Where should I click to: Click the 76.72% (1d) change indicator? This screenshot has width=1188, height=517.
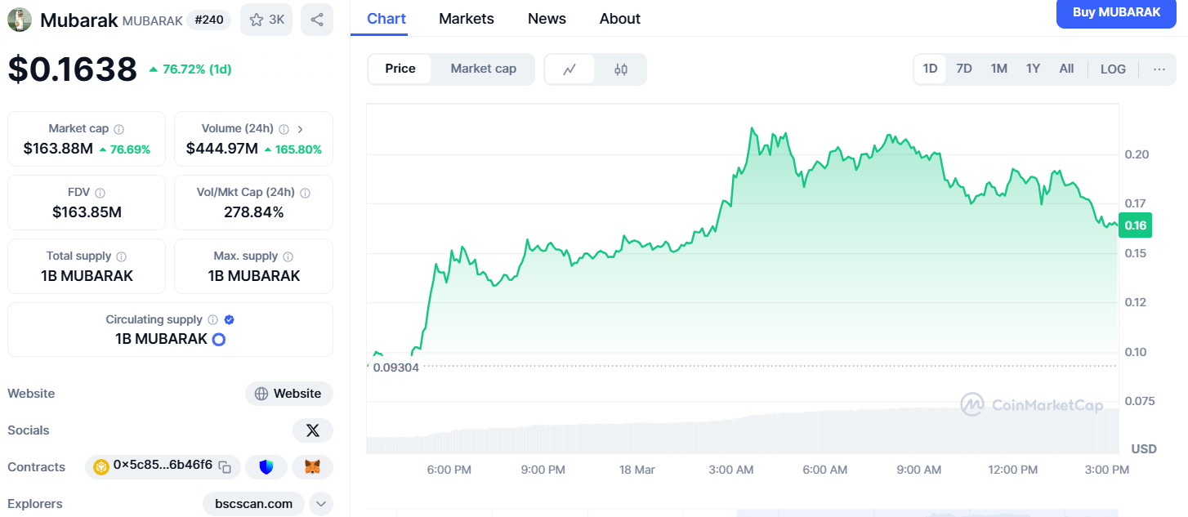(190, 69)
